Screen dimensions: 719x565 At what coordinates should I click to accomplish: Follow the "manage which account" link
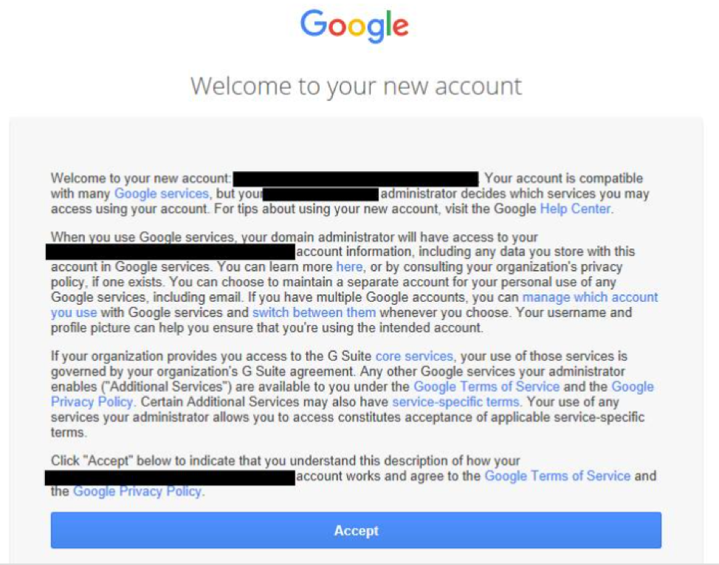click(590, 297)
